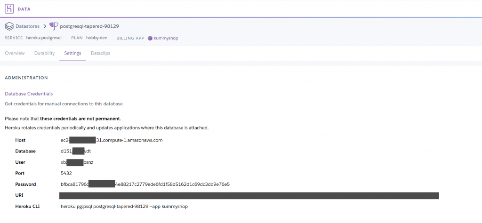This screenshot has width=482, height=223.
Task: Click the Database Credentials heading
Action: (x=29, y=94)
